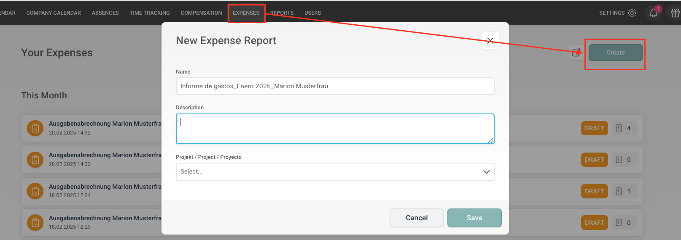The width and height of the screenshot is (681, 240).
Task: Click inside the Description text area
Action: click(x=335, y=129)
